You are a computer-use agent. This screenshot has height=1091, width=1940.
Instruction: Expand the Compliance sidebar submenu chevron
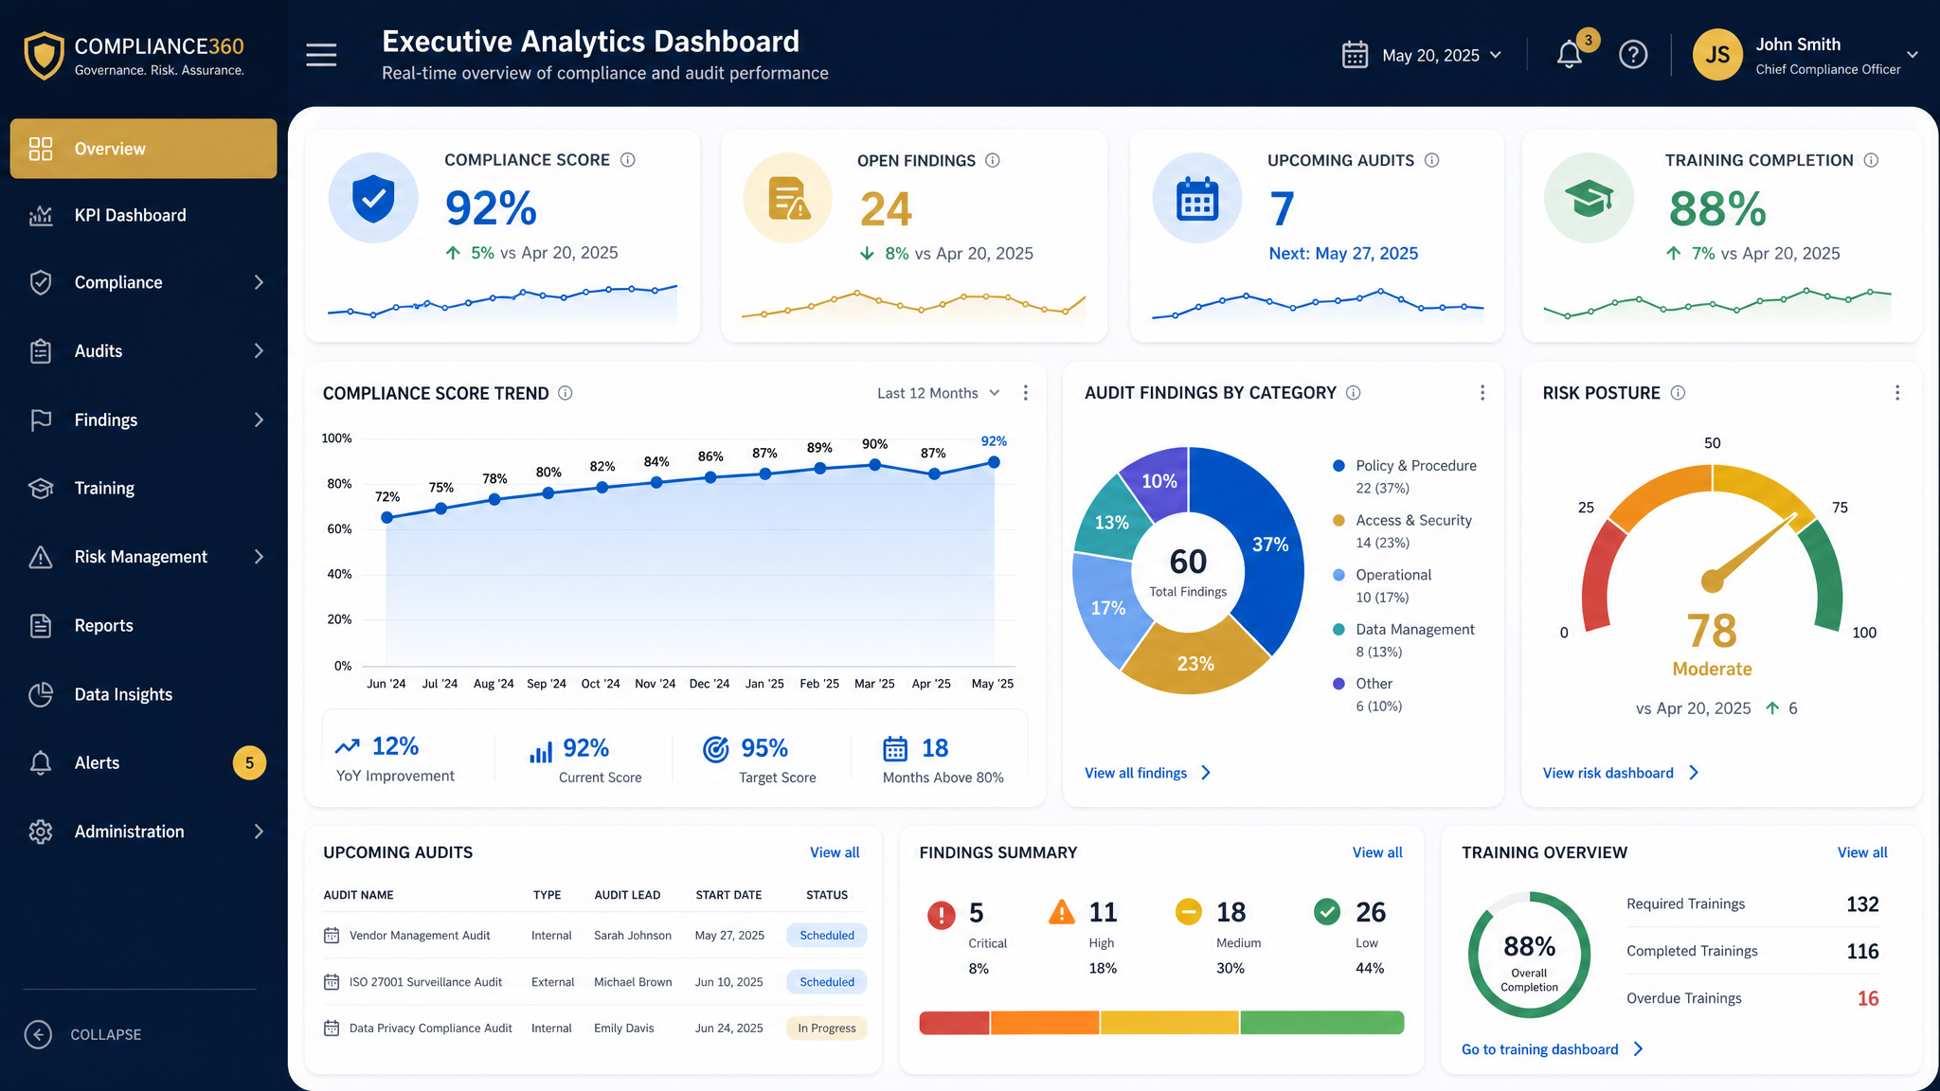coord(259,282)
